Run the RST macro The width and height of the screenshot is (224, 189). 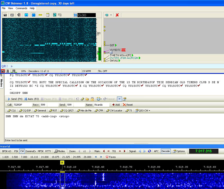coord(53,111)
